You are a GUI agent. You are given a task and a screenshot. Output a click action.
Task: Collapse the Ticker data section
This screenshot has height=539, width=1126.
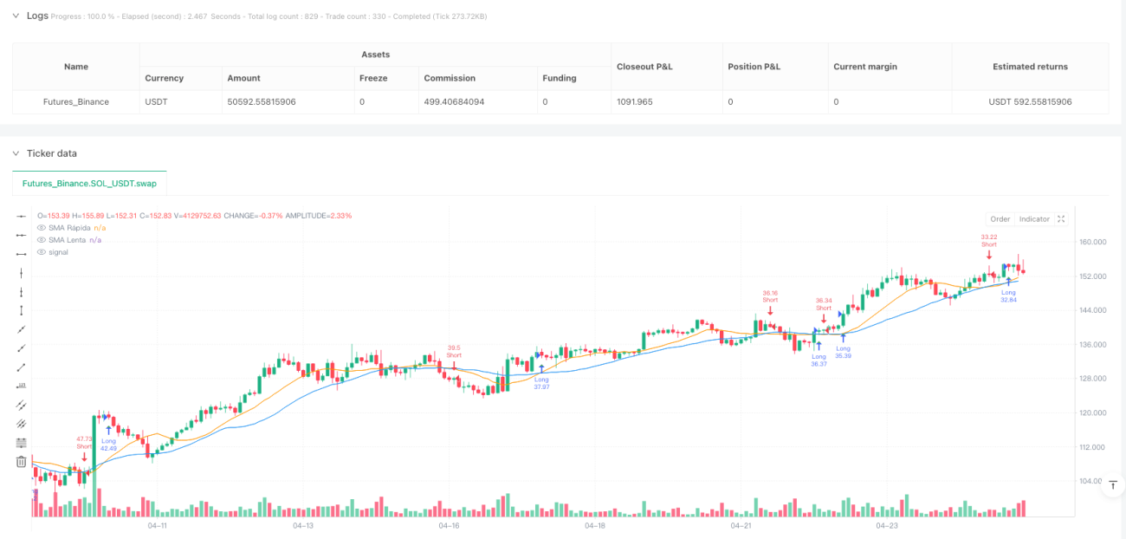coord(15,153)
